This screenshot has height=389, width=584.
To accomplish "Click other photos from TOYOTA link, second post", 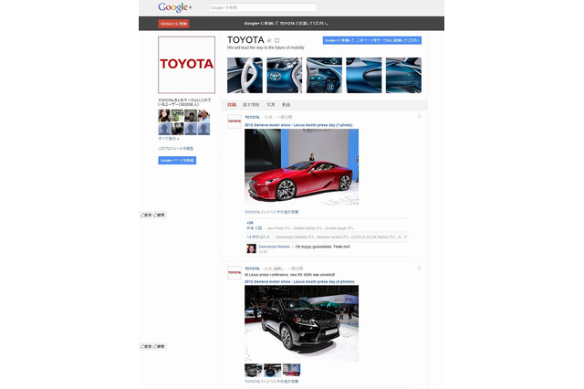I will [x=272, y=382].
